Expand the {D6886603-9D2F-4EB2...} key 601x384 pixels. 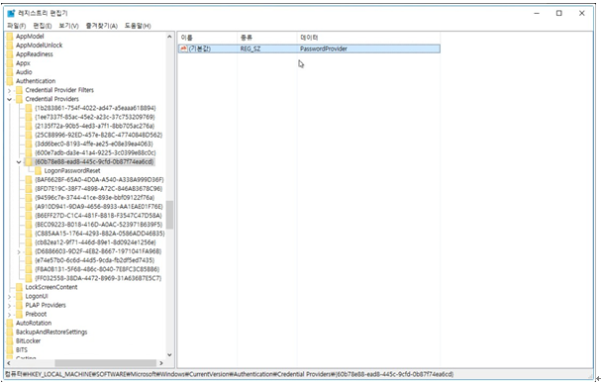tap(19, 251)
